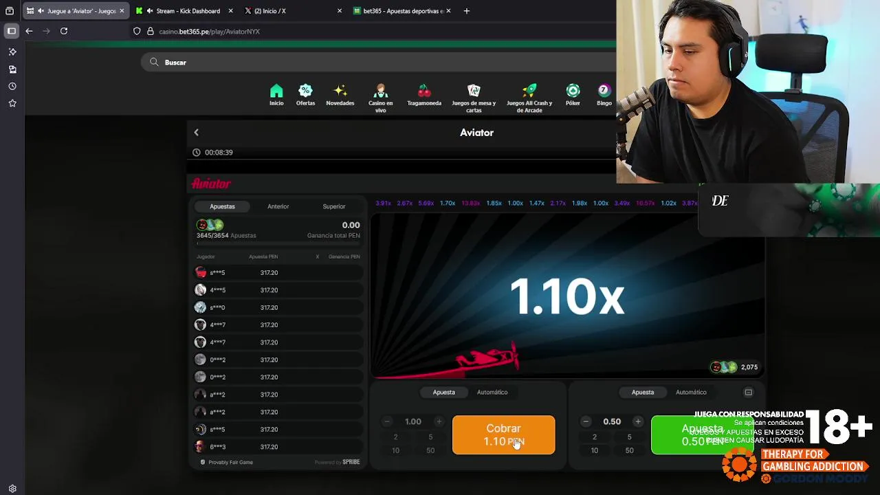Image resolution: width=880 pixels, height=495 pixels.
Task: Set quick bet 50 in second panel
Action: pyautogui.click(x=629, y=450)
